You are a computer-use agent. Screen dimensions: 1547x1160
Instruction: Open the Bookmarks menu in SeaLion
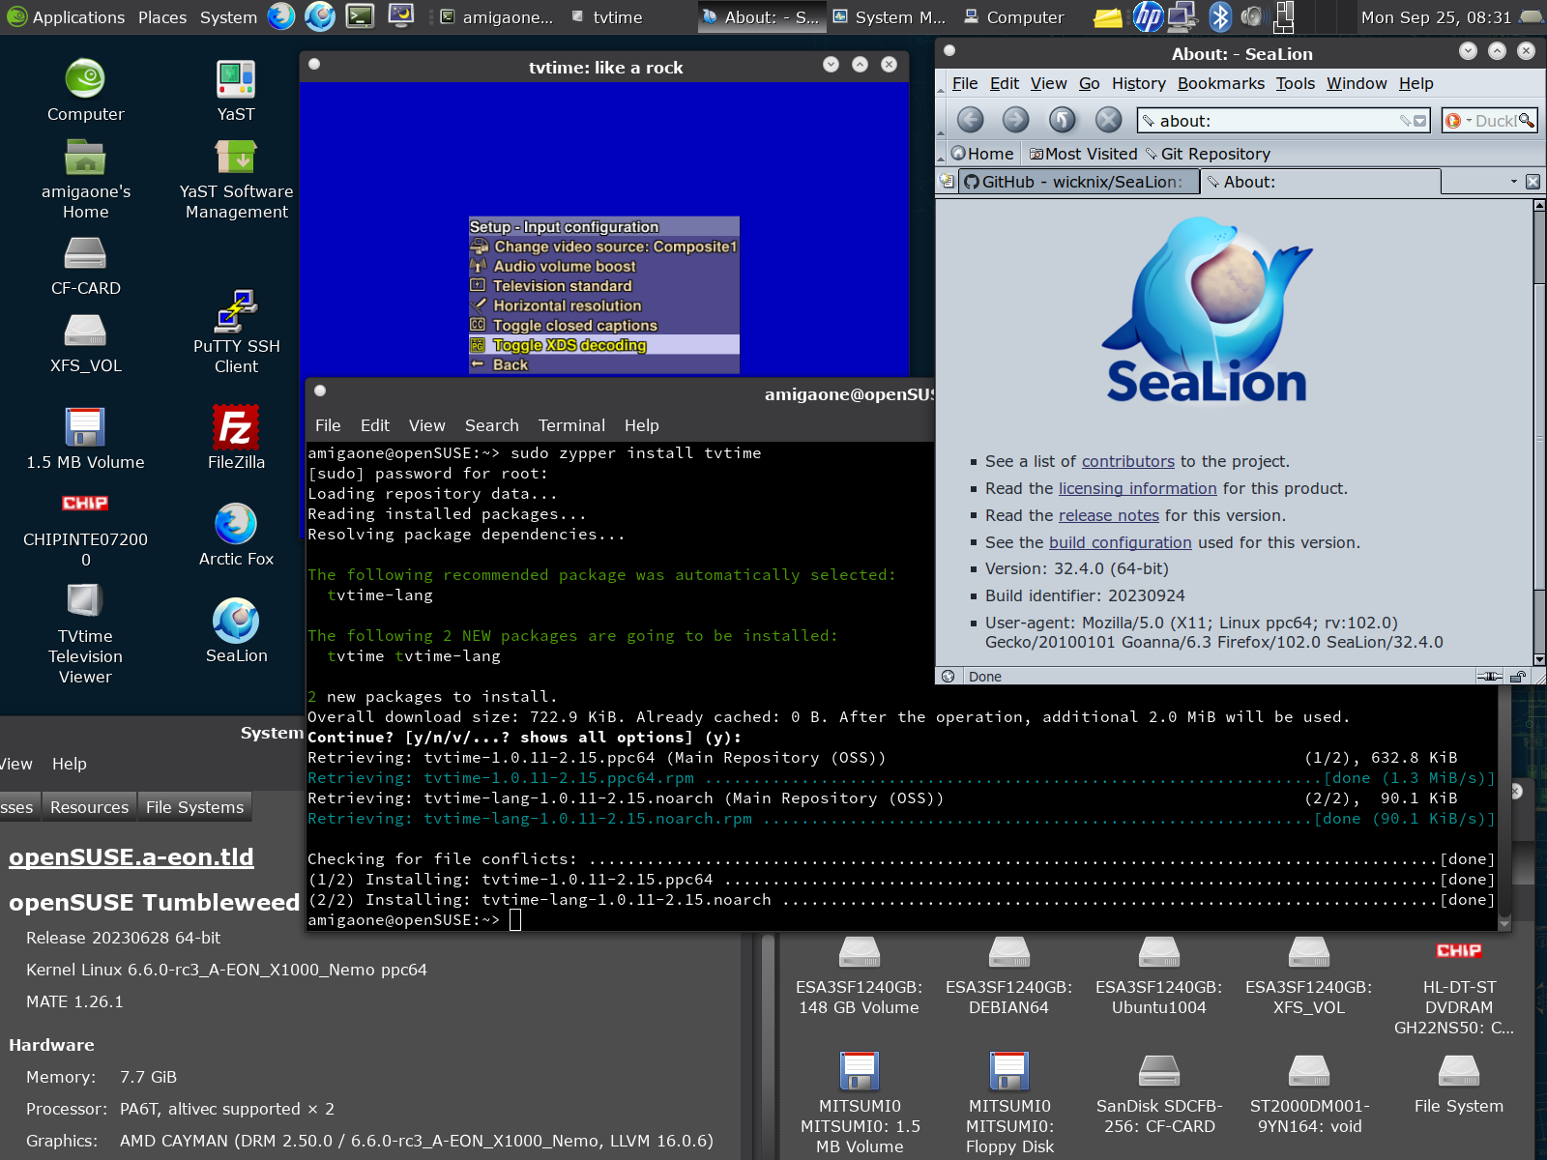pyautogui.click(x=1220, y=83)
